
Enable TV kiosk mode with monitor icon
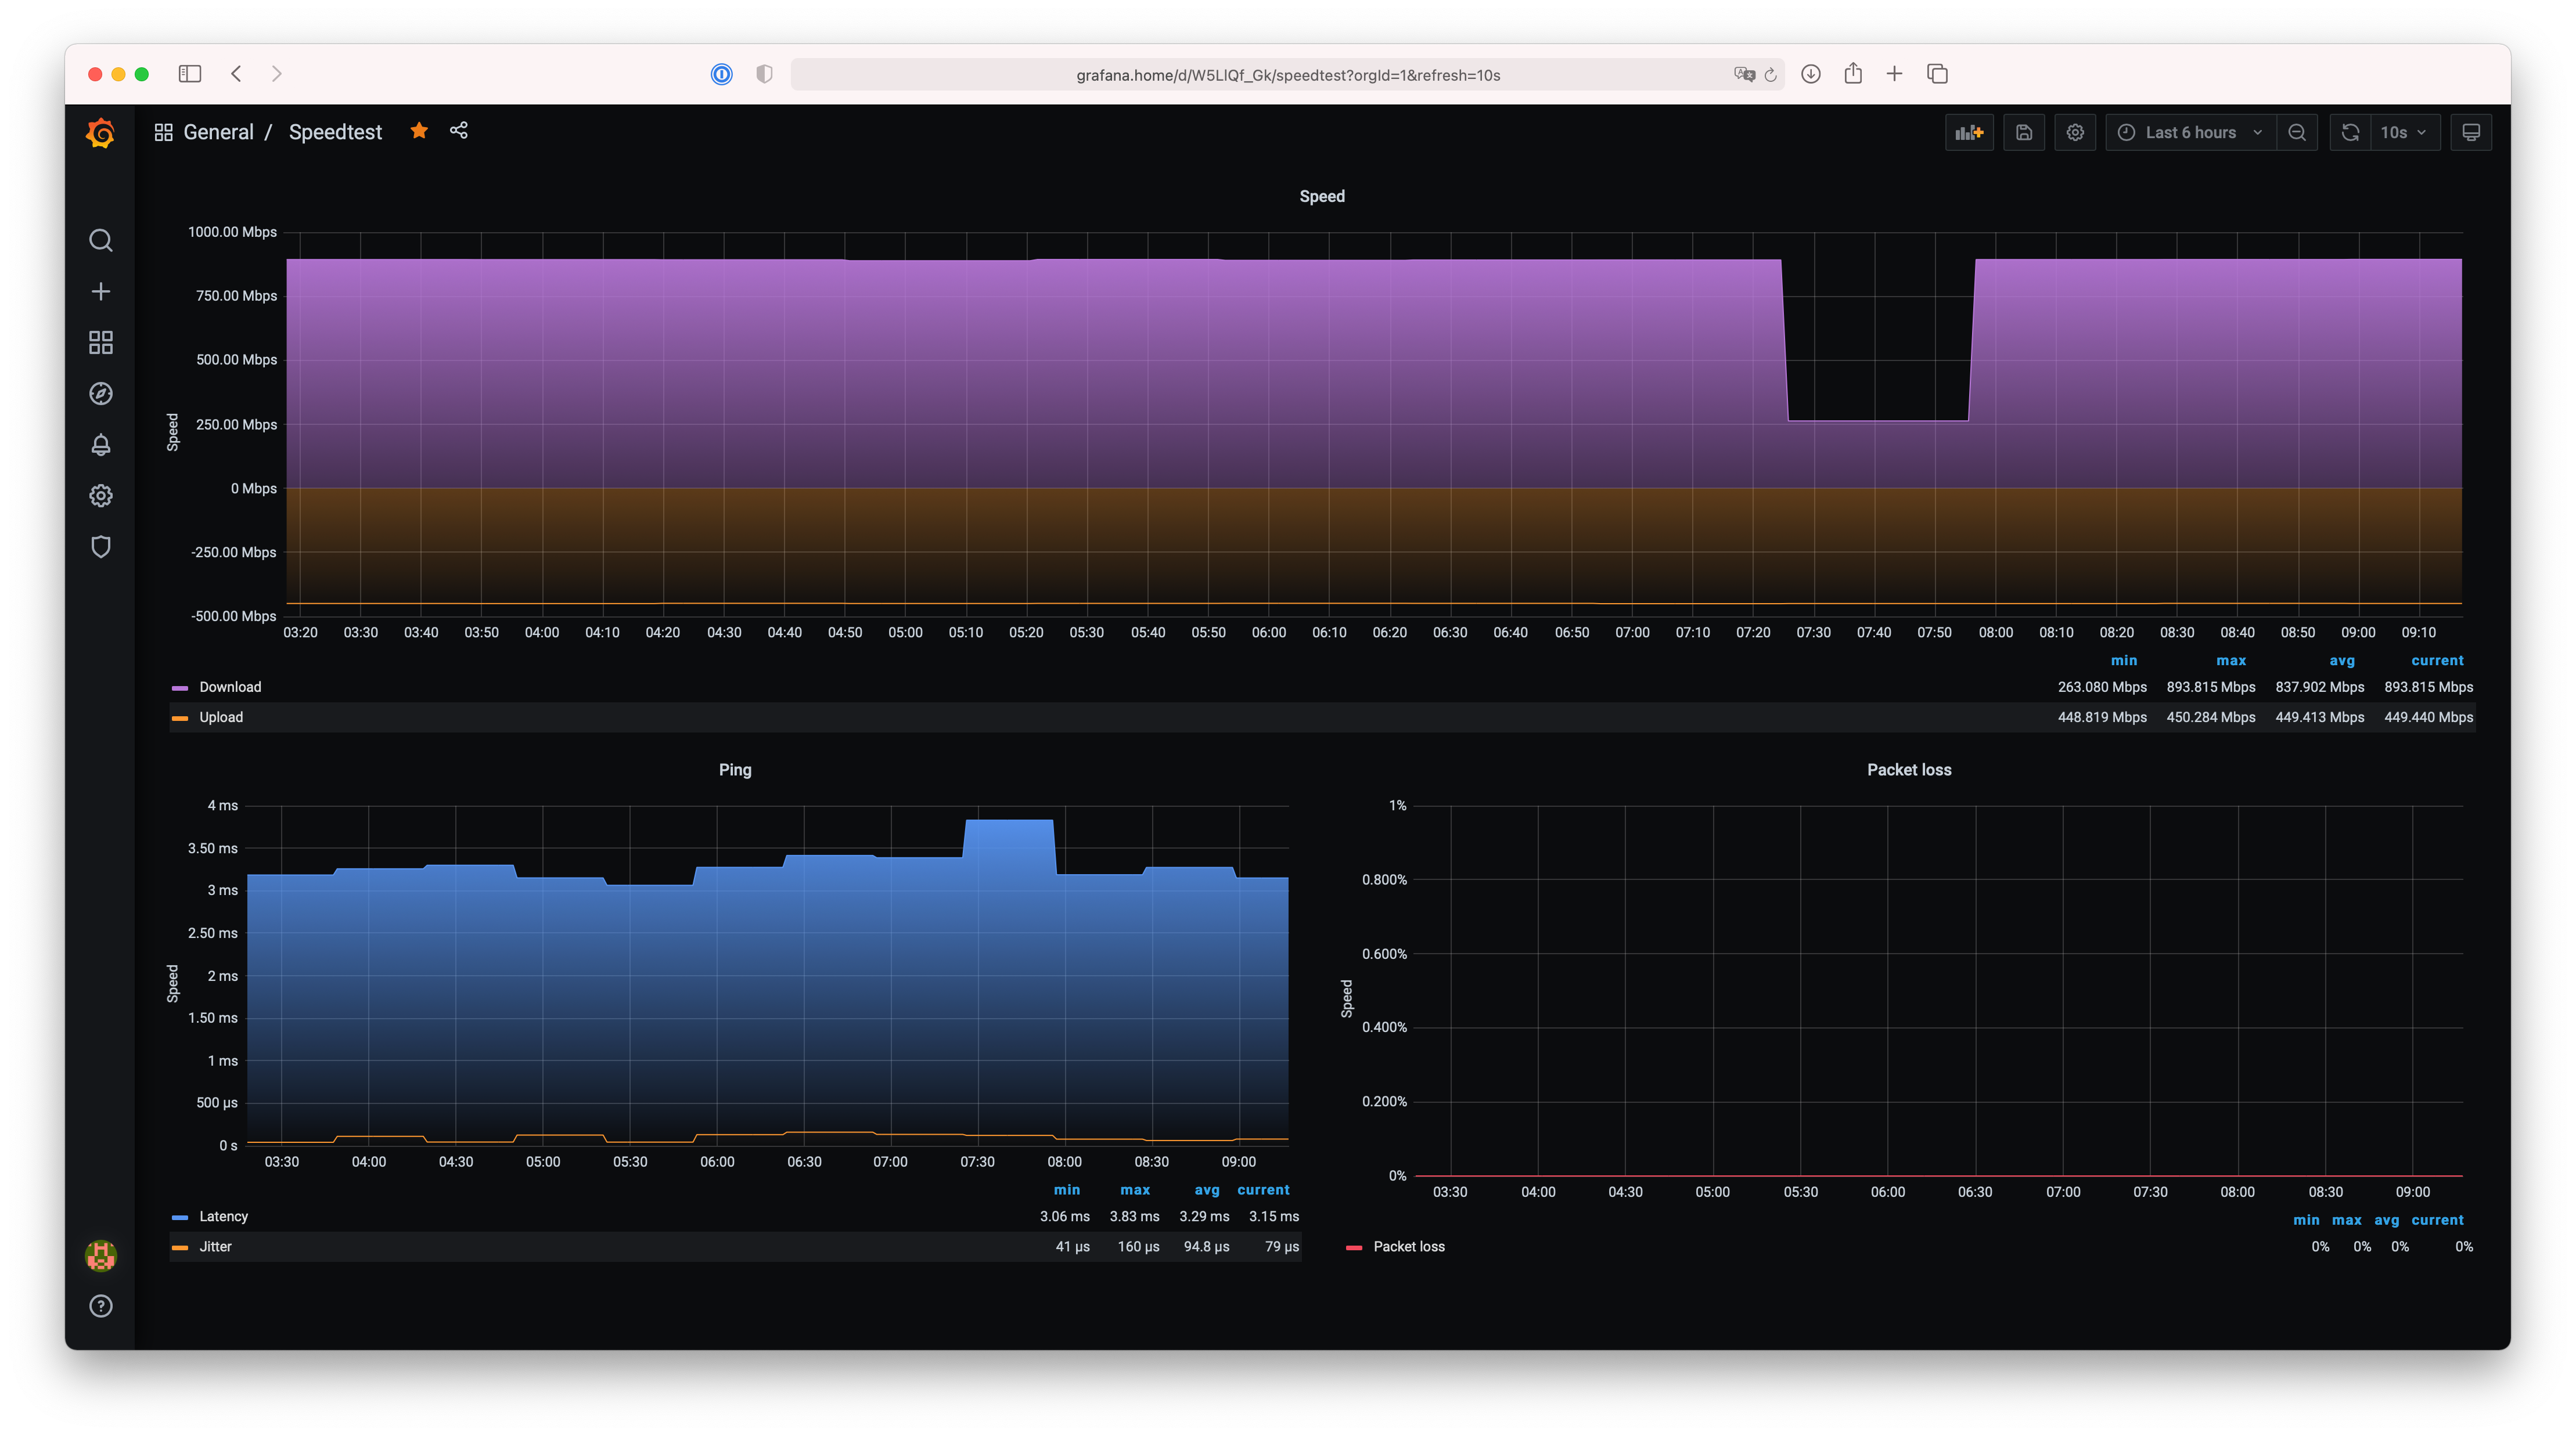[x=2470, y=131]
